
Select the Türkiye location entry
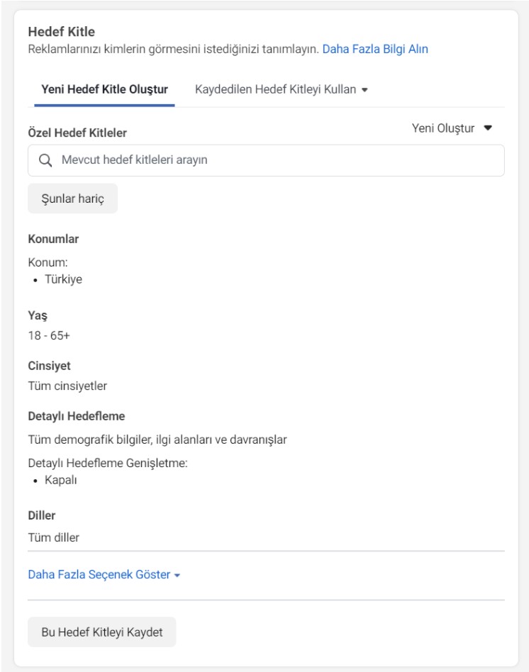pos(63,279)
